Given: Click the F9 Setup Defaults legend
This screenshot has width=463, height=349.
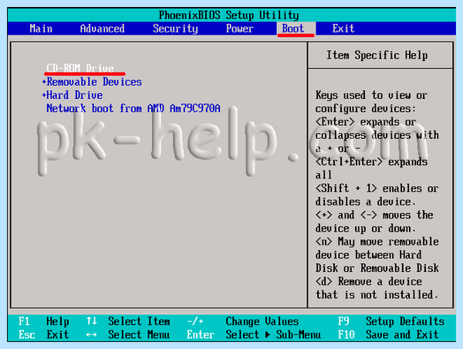Looking at the screenshot, I should point(391,321).
